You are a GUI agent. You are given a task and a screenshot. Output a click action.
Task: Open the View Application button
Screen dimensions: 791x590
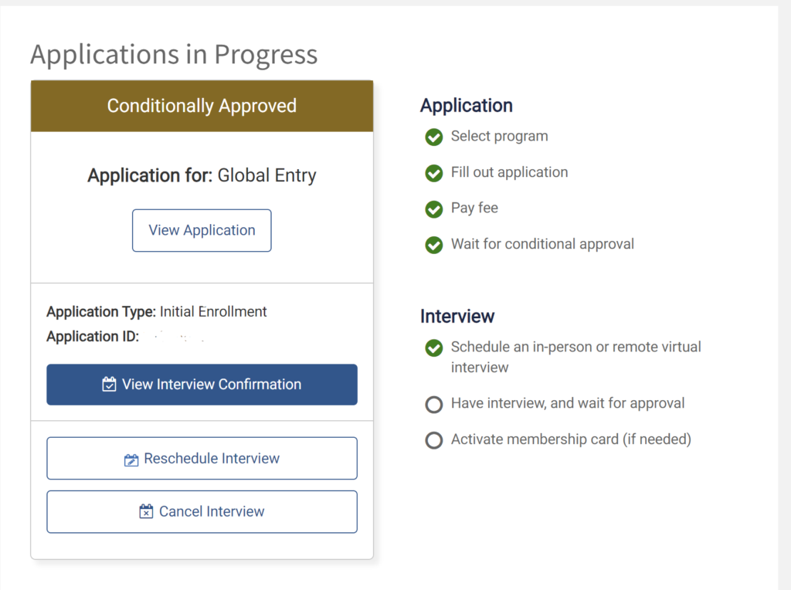(x=202, y=230)
